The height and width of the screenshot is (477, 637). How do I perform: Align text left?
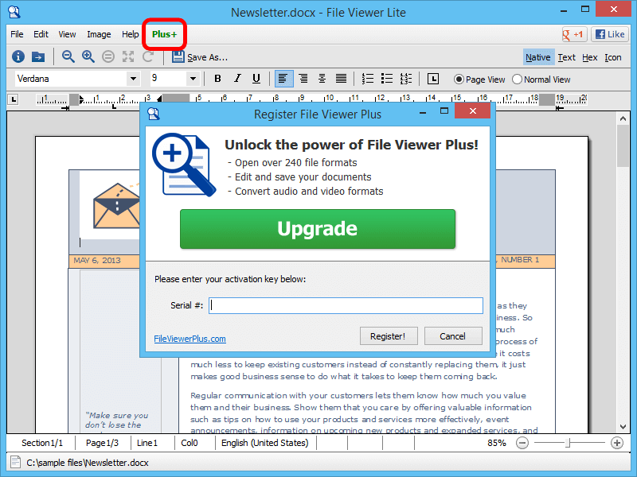coord(283,79)
